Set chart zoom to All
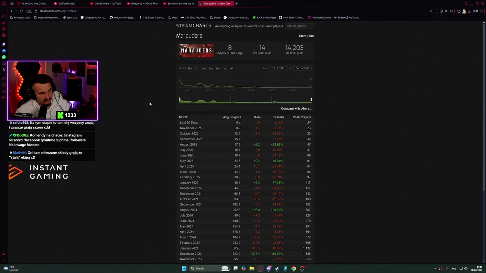This screenshot has width=486, height=273. pos(232,68)
